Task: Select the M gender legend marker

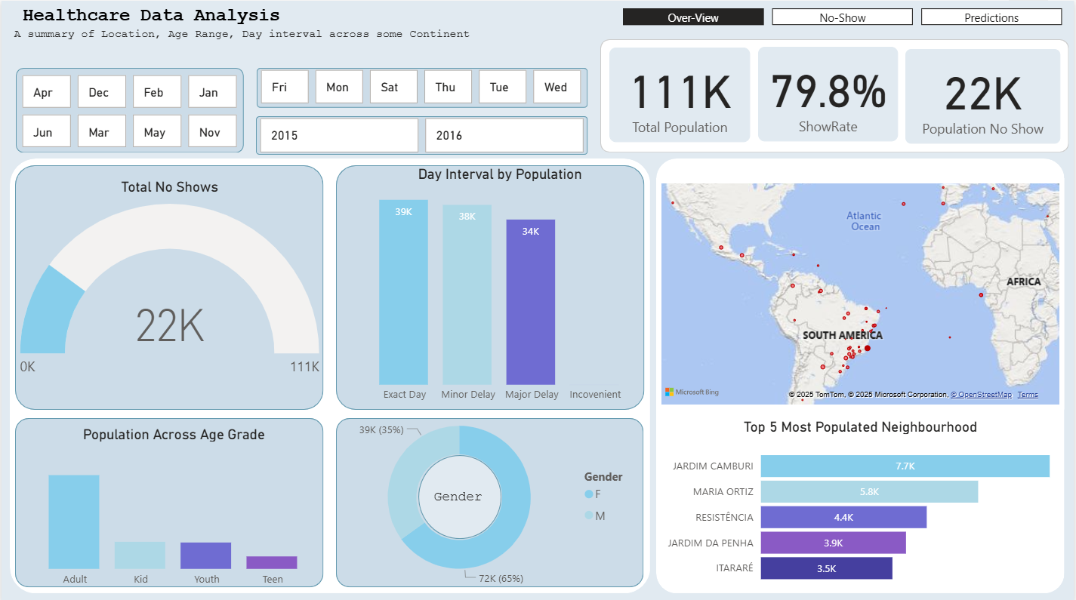Action: [x=589, y=515]
